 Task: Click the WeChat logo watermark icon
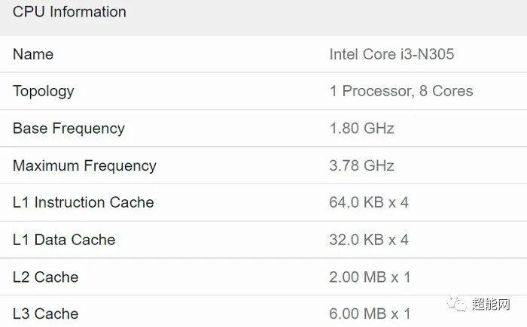coord(457,304)
